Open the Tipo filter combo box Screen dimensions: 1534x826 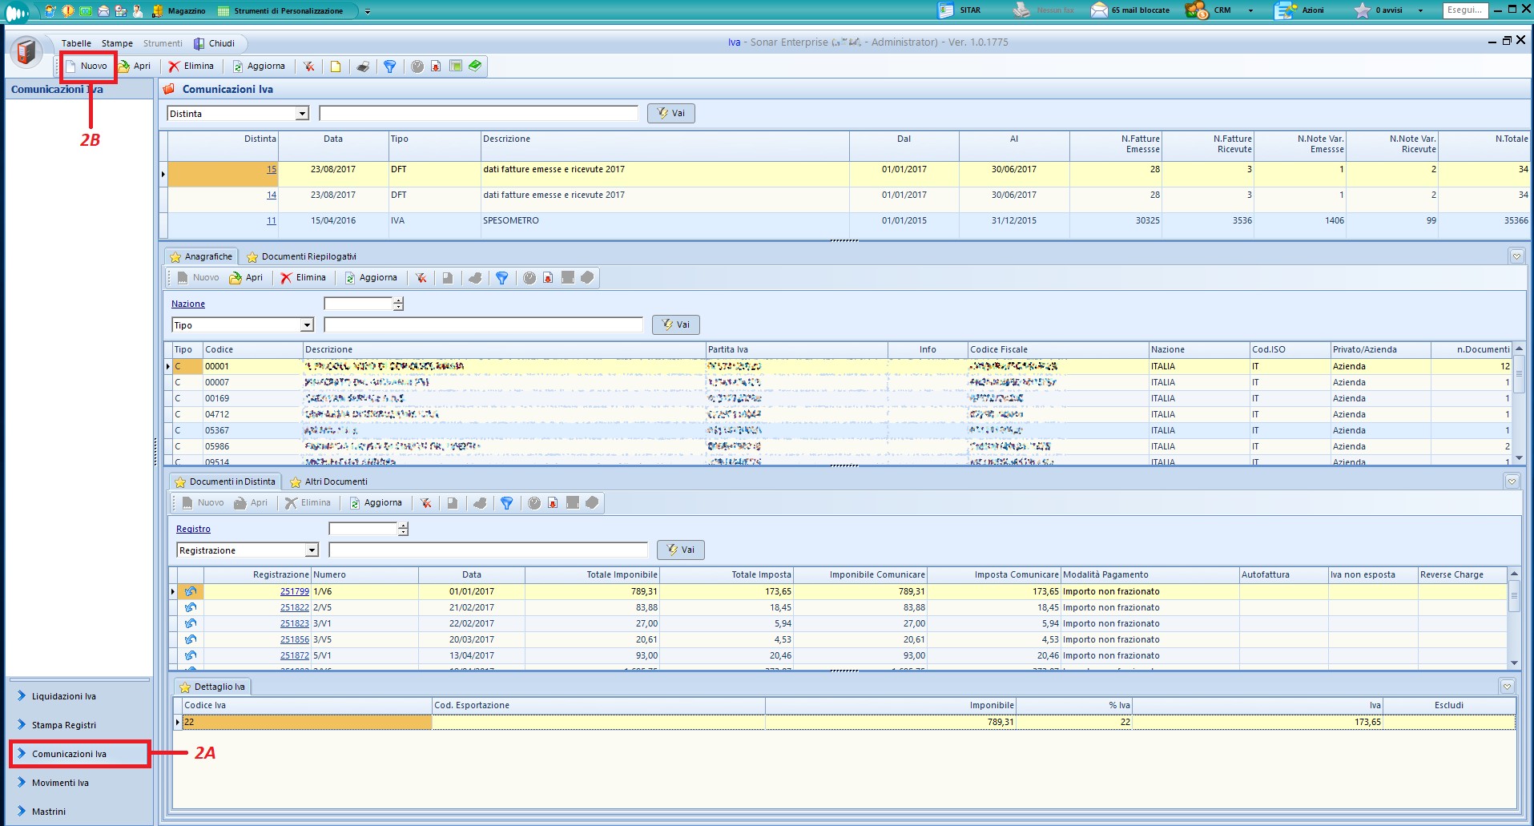(x=307, y=325)
